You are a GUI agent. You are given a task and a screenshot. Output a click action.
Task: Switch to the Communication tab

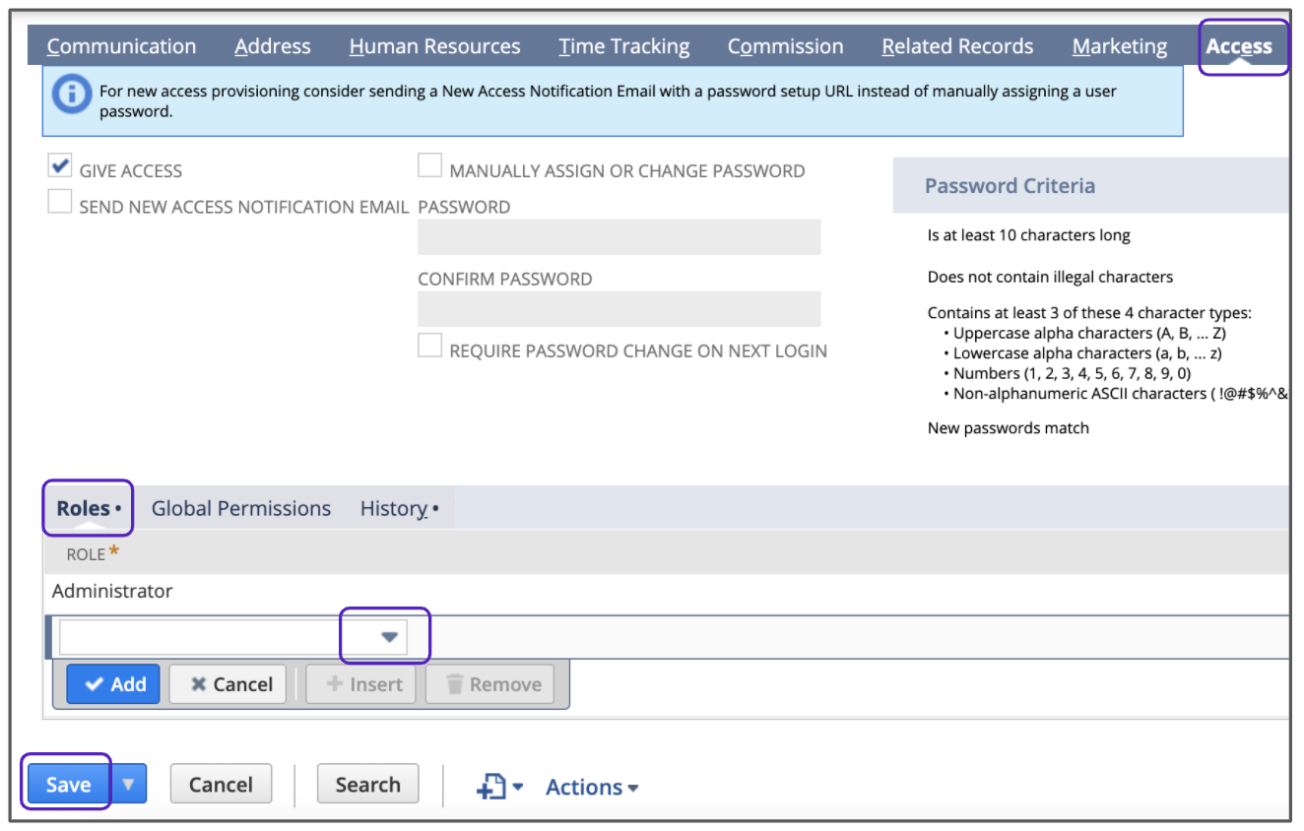pyautogui.click(x=121, y=46)
